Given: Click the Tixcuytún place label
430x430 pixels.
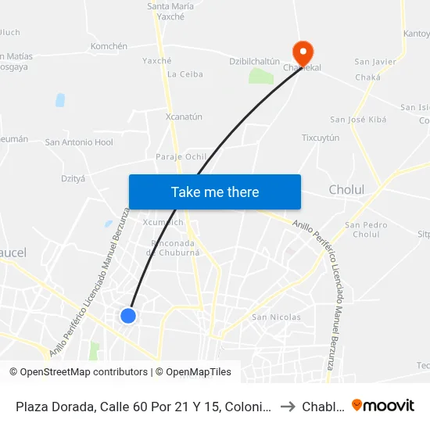Looking at the screenshot, I should click(321, 138).
